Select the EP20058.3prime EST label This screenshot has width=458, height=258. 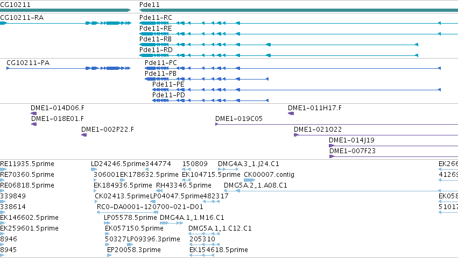(x=134, y=250)
